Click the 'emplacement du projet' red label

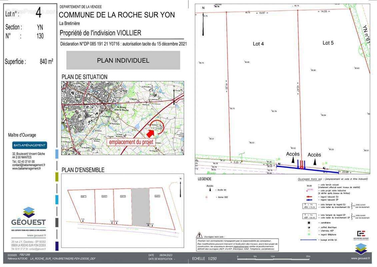(x=131, y=142)
